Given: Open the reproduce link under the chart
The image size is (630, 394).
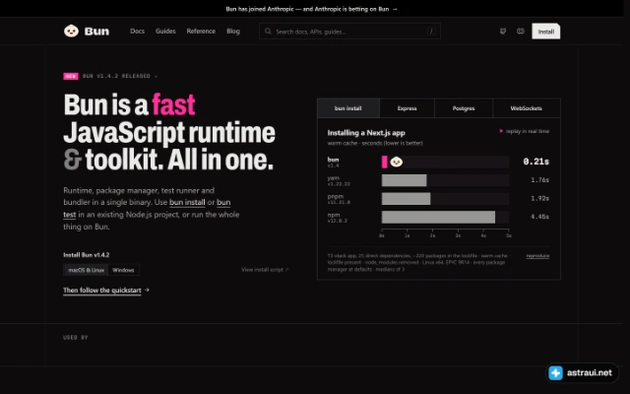Looking at the screenshot, I should click(x=537, y=256).
